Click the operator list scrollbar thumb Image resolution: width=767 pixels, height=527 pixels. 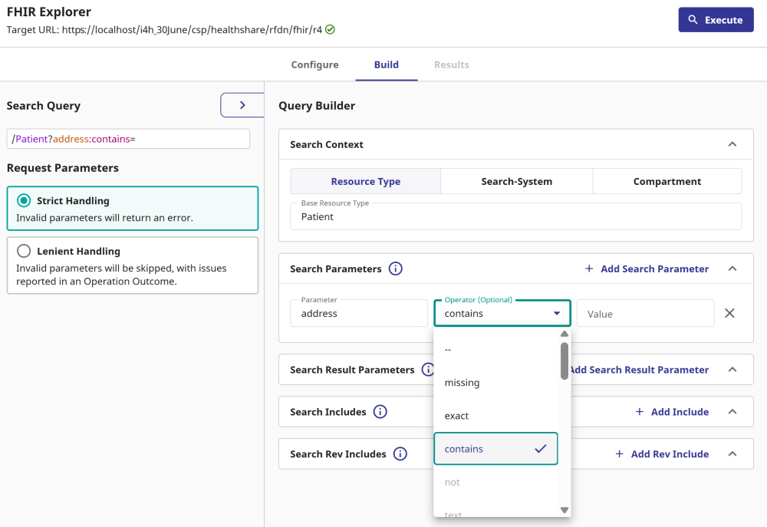(565, 361)
